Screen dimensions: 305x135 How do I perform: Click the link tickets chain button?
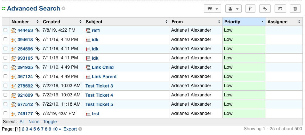coord(265,9)
